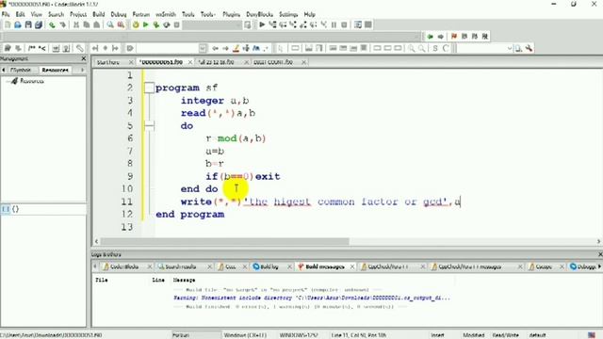The image size is (603, 339).
Task: Click the S source toolbar icon
Action: 435,48
